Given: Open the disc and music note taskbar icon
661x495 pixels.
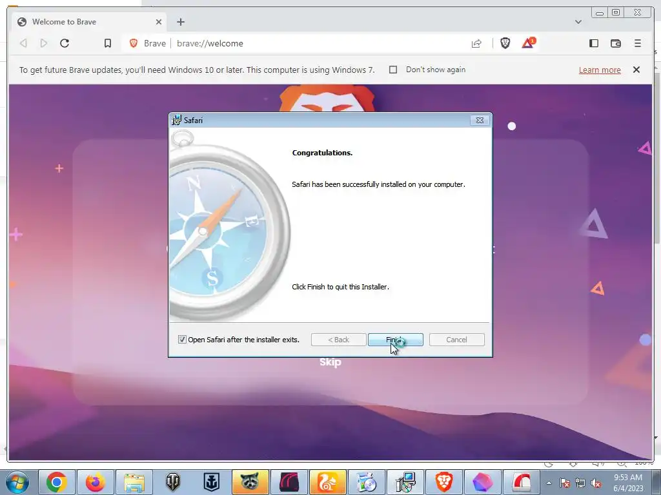Looking at the screenshot, I should [367, 482].
